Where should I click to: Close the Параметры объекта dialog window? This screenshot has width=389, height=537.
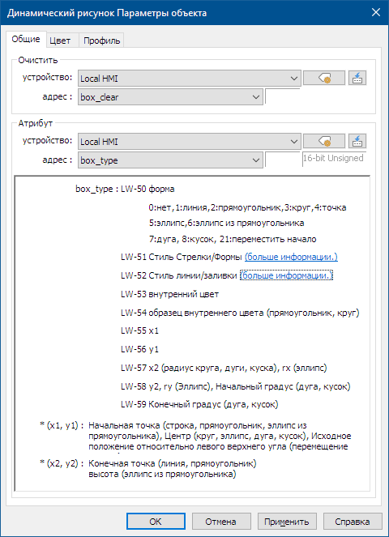click(x=376, y=13)
